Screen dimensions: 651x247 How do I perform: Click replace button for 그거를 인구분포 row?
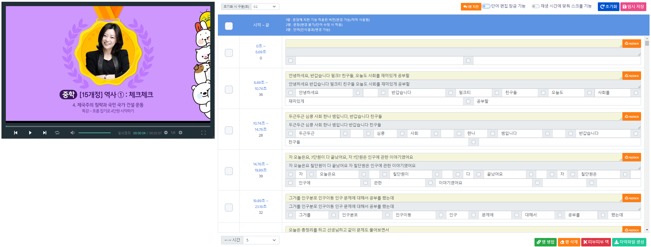pos(631,198)
